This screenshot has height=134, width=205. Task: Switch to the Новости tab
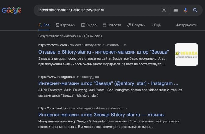pos(112,25)
